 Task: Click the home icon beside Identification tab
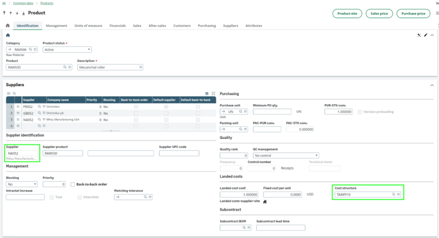tap(7, 26)
